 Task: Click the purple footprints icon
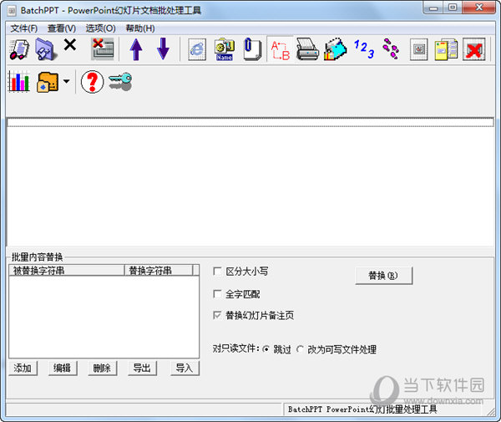click(391, 49)
